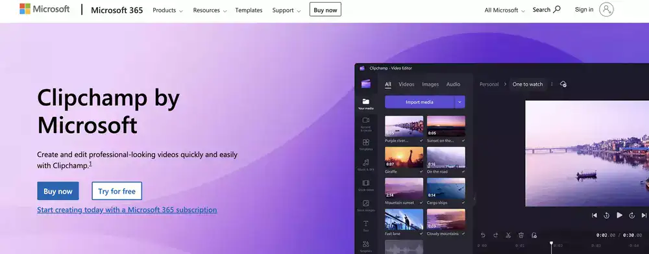Open Music & SFX sidebar icon
649x254 pixels.
point(366,165)
